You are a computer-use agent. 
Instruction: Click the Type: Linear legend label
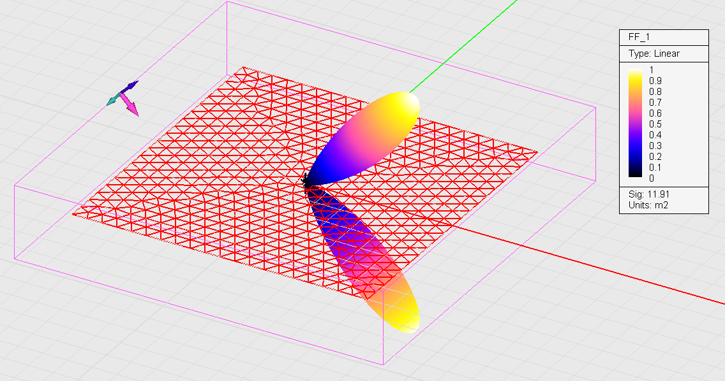tap(654, 54)
